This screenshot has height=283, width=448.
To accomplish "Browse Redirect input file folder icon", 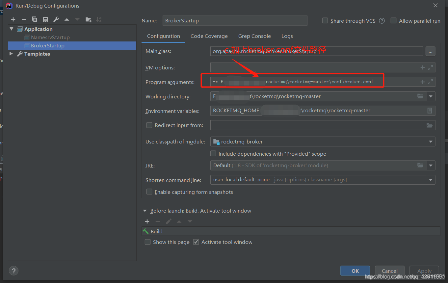I will click(429, 125).
